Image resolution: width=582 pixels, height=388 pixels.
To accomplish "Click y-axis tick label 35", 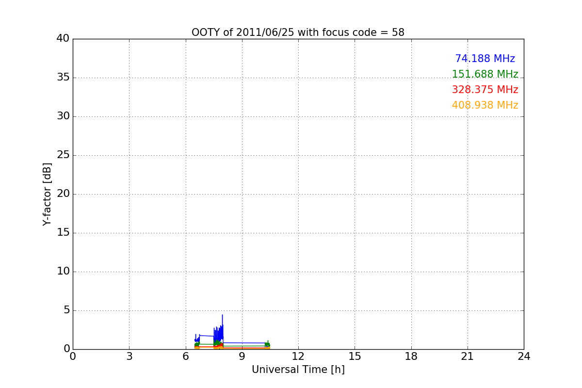I will pos(63,78).
